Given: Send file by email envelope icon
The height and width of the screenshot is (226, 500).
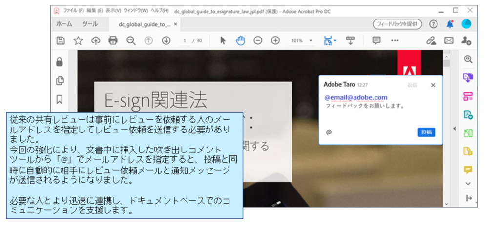Looking at the screenshot, I should click(x=449, y=40).
